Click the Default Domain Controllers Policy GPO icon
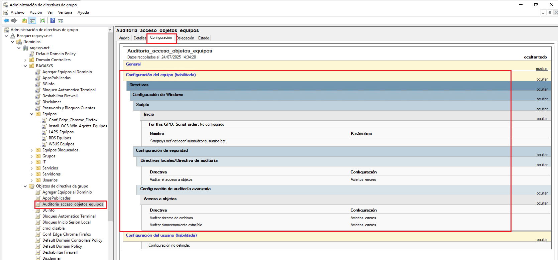This screenshot has width=558, height=260. pyautogui.click(x=38, y=240)
